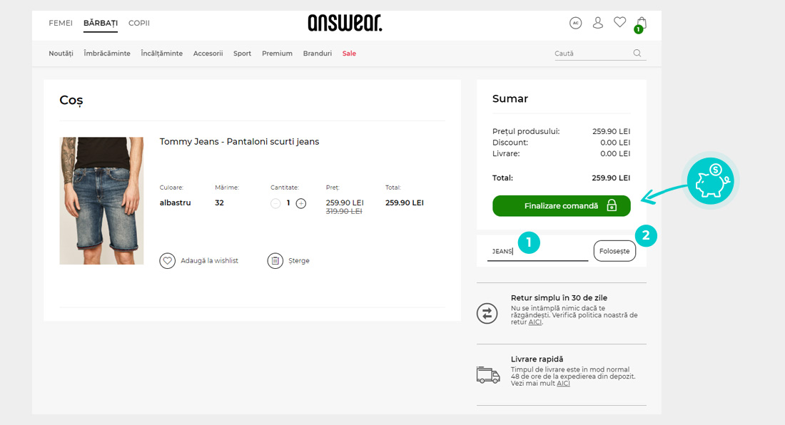Click the delivery truck icon

pos(488,375)
